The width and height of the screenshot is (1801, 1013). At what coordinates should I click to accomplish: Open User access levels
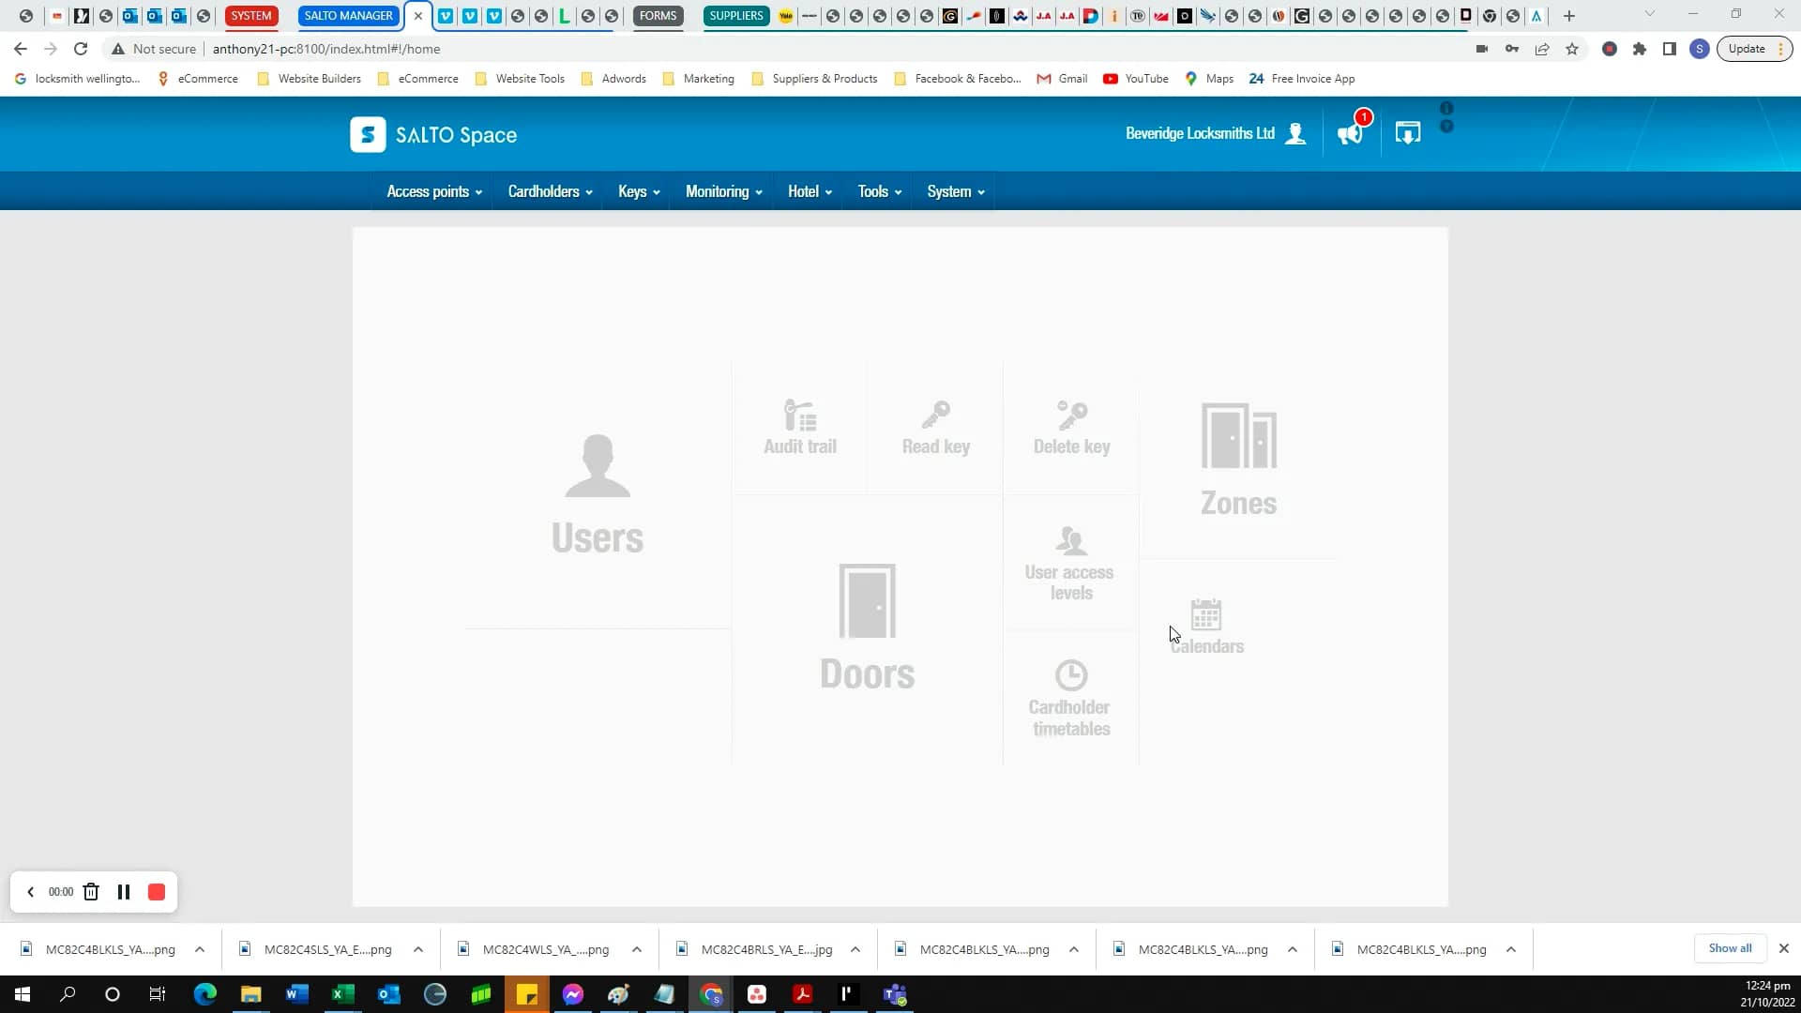pyautogui.click(x=1069, y=563)
